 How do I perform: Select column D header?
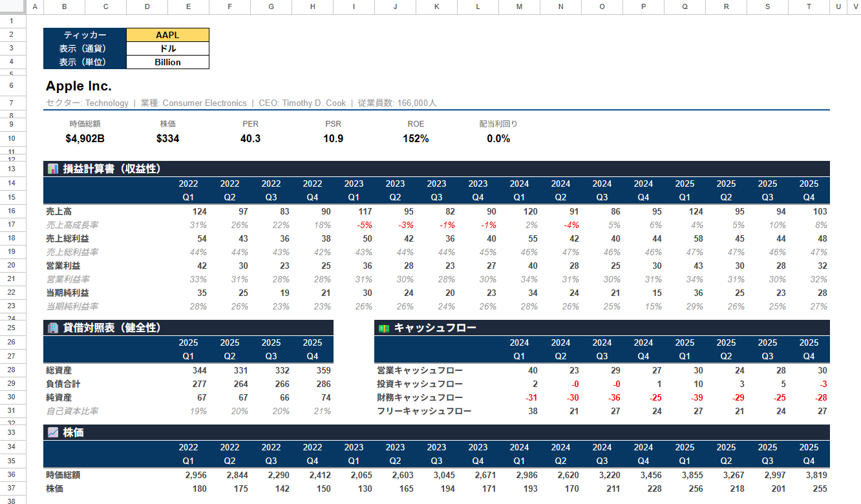[x=147, y=6]
